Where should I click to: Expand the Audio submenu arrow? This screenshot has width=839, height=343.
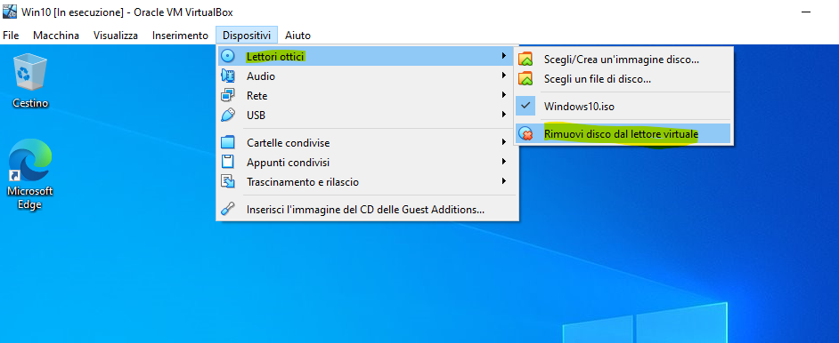point(503,76)
